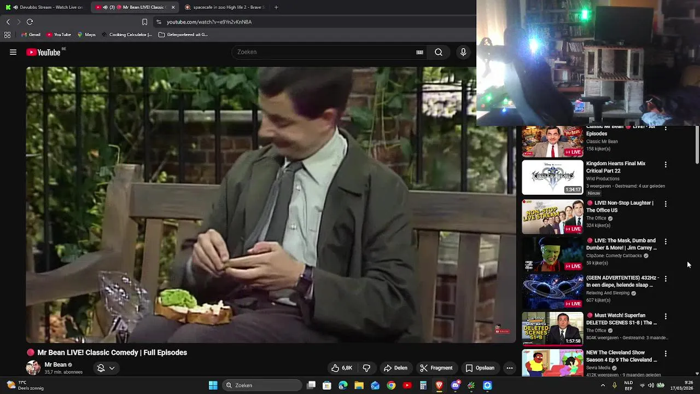Open Classic Mr Bean LIVE thumbnail
This screenshot has height=394, width=700.
click(552, 142)
